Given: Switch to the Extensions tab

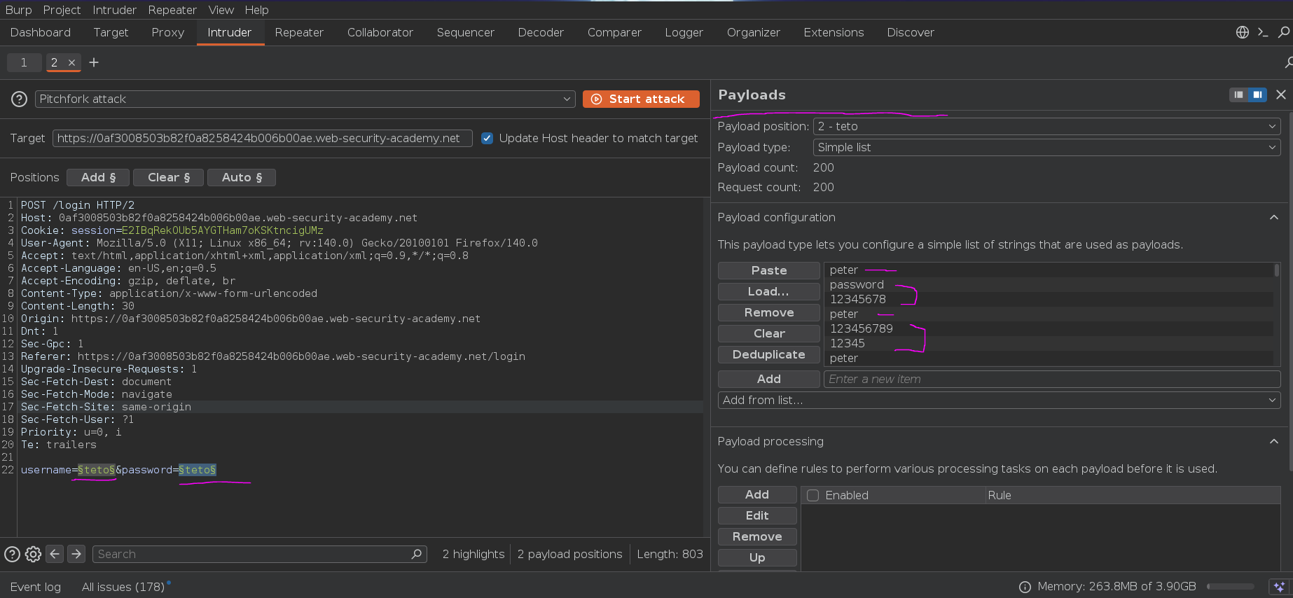Looking at the screenshot, I should click(834, 32).
